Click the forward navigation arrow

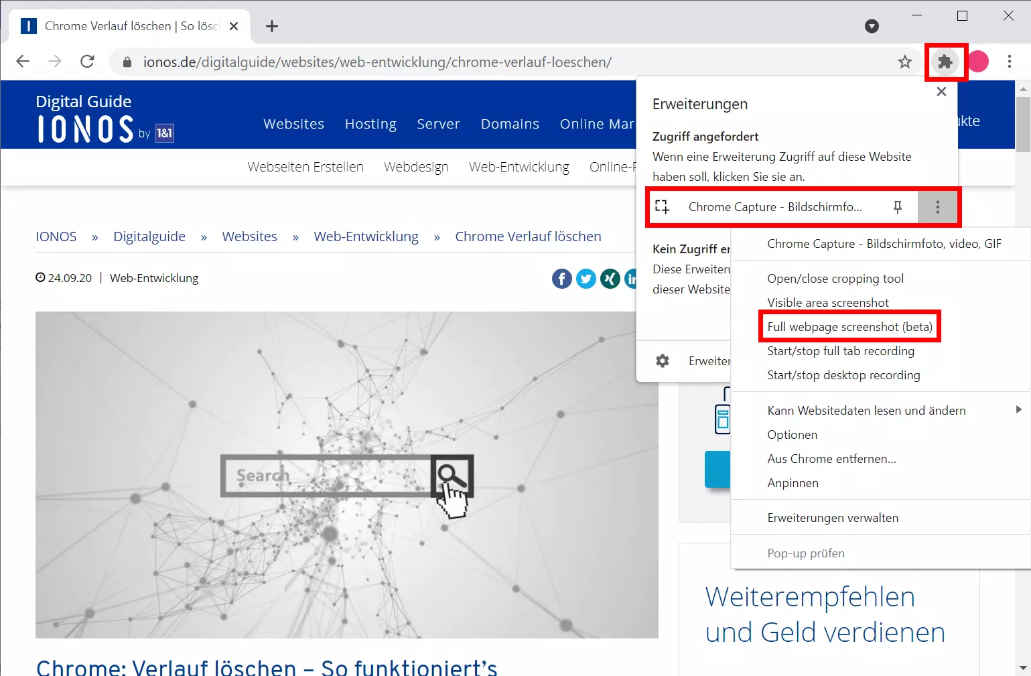(x=55, y=62)
